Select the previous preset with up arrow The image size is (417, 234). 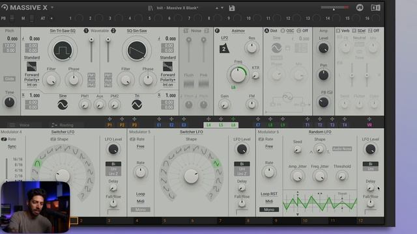217,8
